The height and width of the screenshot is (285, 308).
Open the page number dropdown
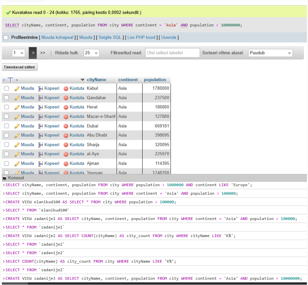(x=18, y=53)
